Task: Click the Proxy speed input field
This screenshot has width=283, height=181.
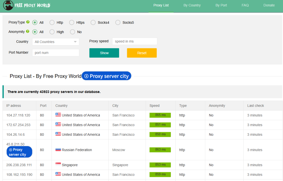Action: tap(135, 41)
